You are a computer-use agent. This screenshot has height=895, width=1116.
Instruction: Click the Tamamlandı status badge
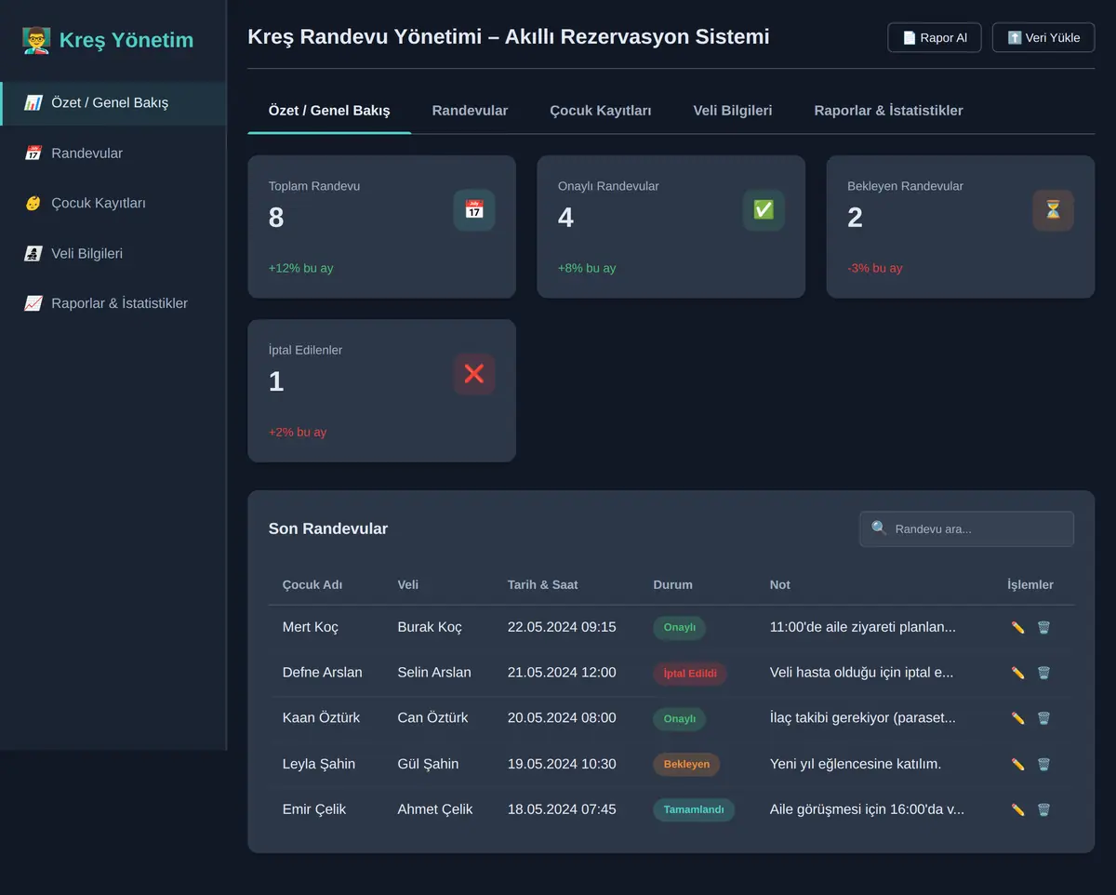(694, 809)
